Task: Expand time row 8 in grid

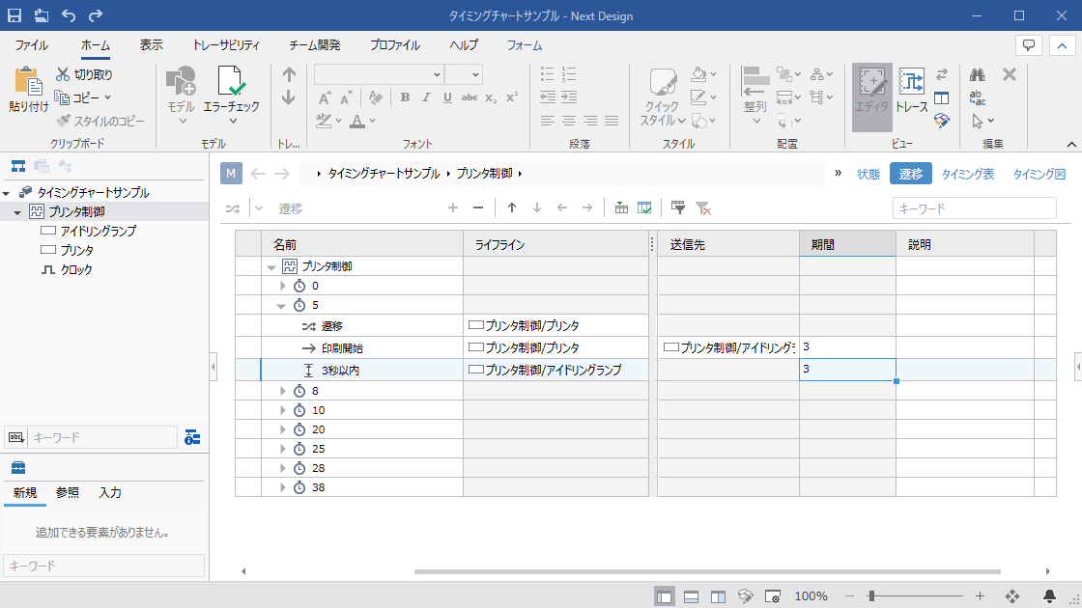Action: 282,391
